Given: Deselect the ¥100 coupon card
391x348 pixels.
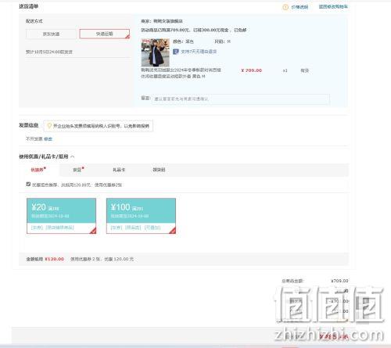Looking at the screenshot, I should (141, 216).
